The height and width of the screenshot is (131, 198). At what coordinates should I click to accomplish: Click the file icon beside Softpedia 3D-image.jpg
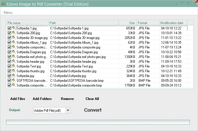tap(14, 38)
